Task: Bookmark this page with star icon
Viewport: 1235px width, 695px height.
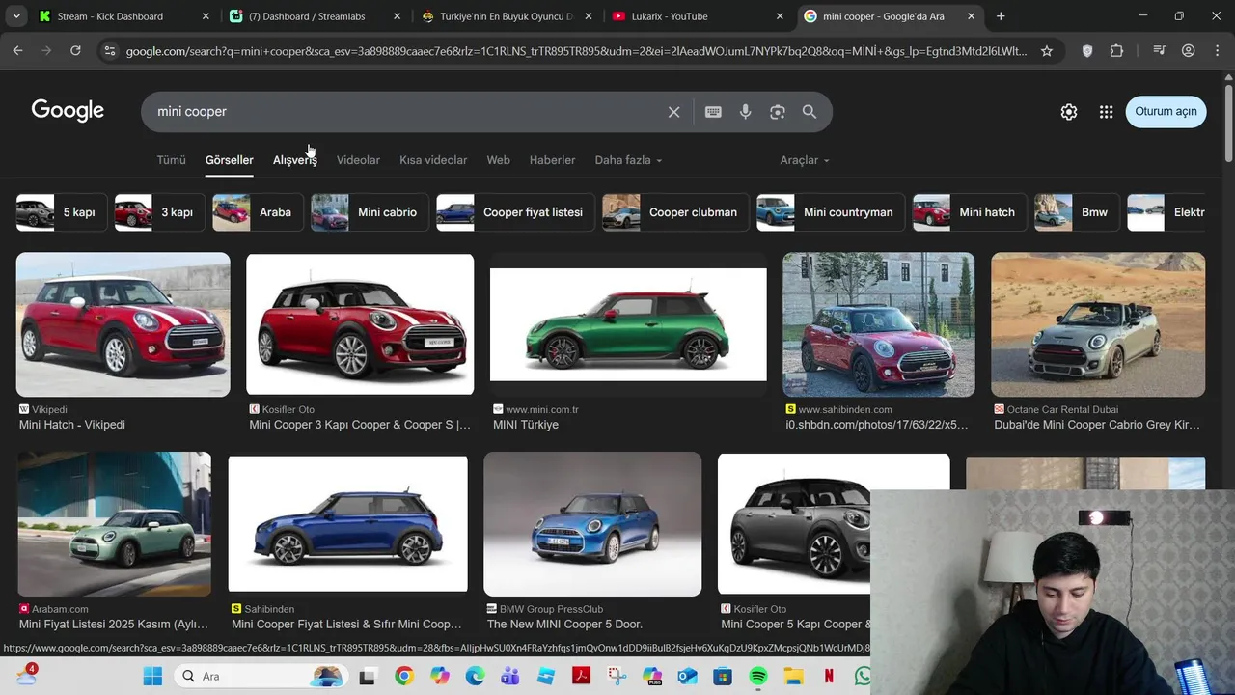Action: tap(1047, 51)
